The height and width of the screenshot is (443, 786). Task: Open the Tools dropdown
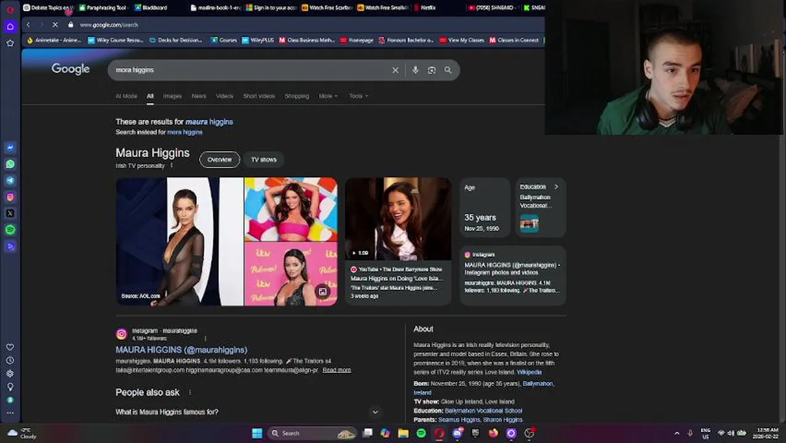pyautogui.click(x=359, y=96)
